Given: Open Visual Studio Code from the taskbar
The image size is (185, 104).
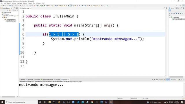Looking at the screenshot, I should tap(78, 102).
